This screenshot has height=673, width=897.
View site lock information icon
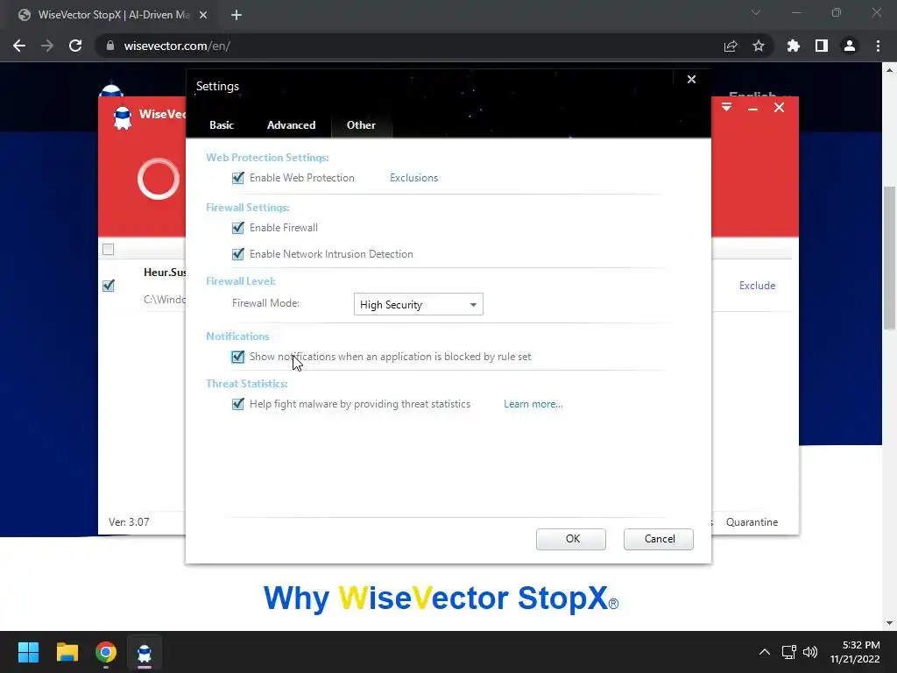(110, 46)
